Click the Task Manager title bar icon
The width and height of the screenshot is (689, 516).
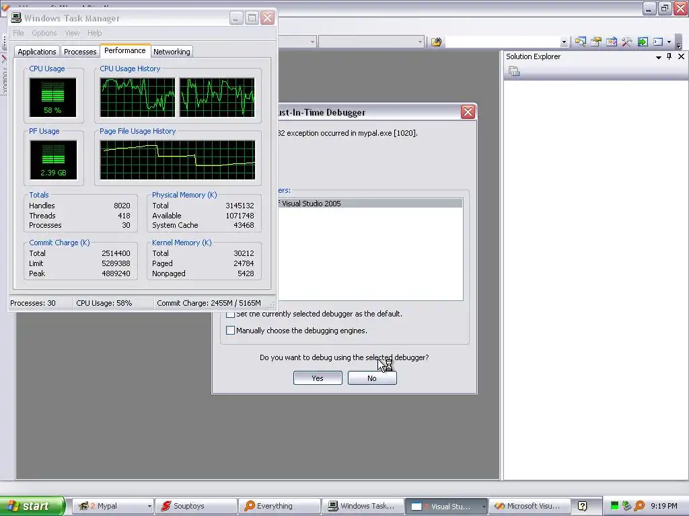tap(16, 17)
